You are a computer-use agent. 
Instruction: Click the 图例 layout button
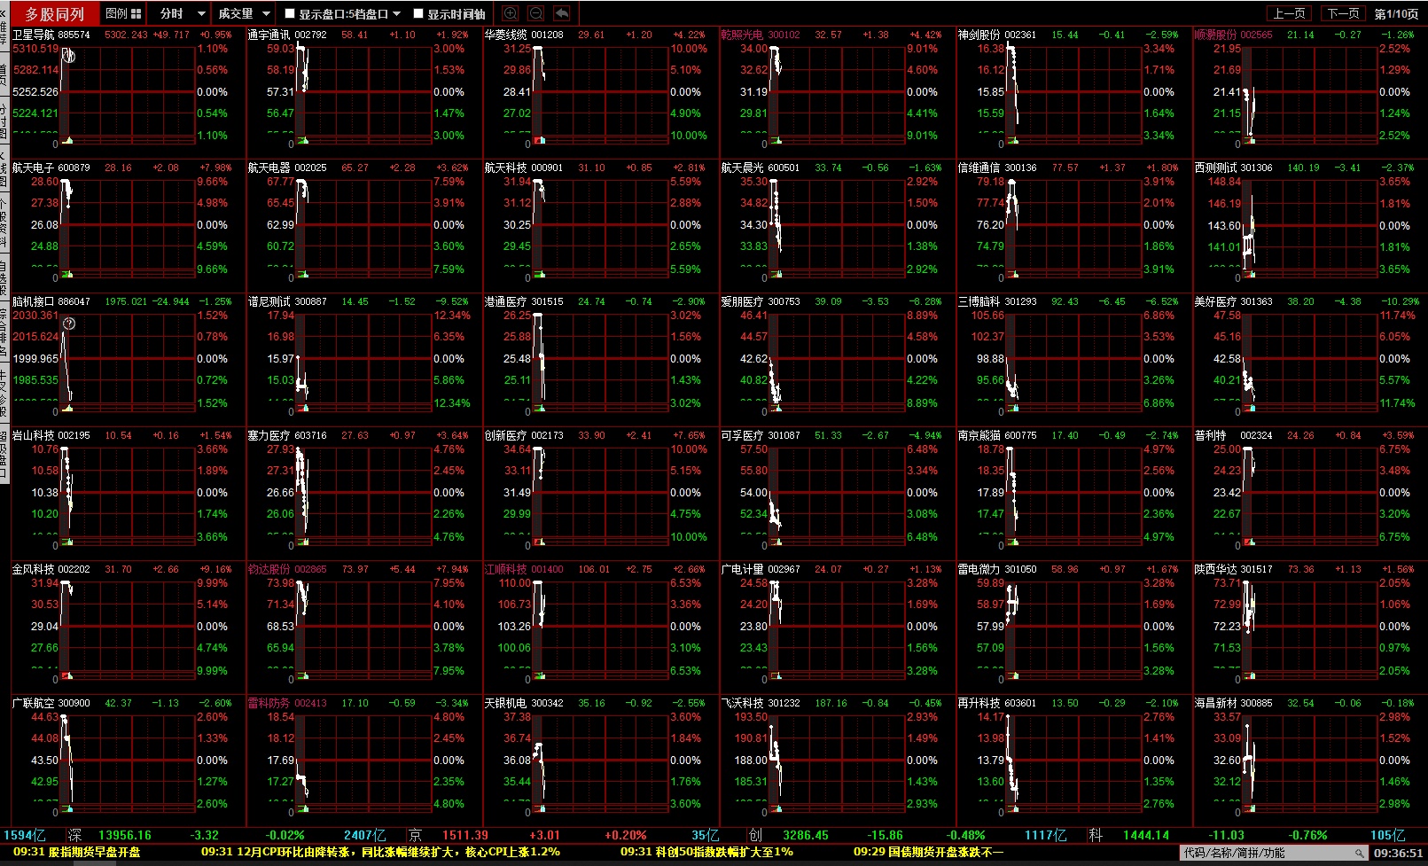(123, 13)
